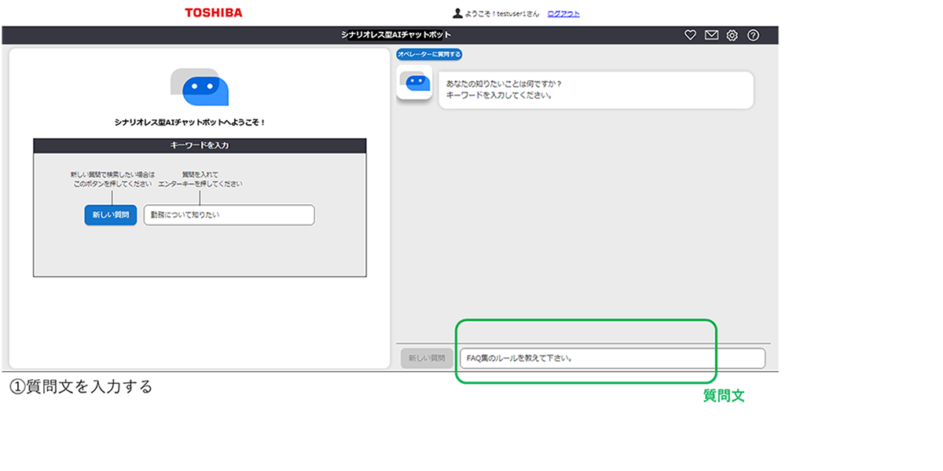Open favorites with the heart icon
The width and height of the screenshot is (943, 471).
point(690,35)
